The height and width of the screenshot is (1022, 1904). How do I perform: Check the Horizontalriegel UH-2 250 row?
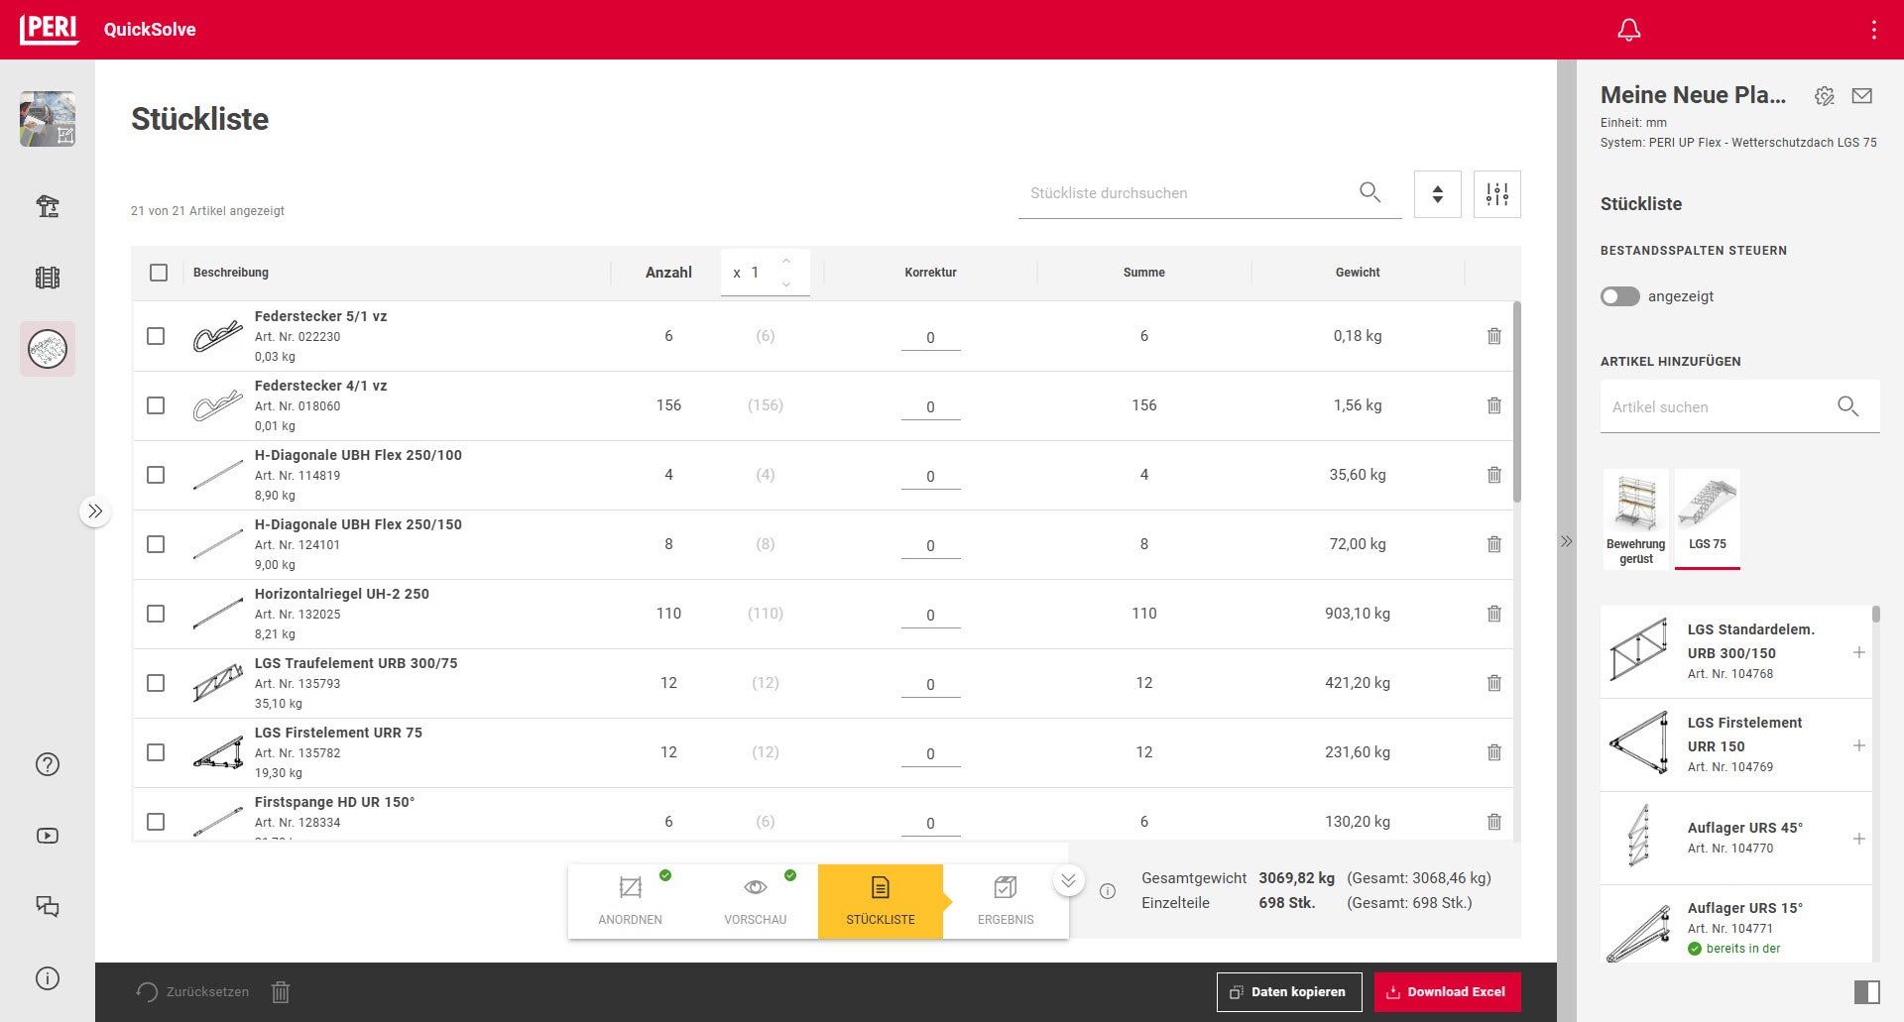pos(156,614)
